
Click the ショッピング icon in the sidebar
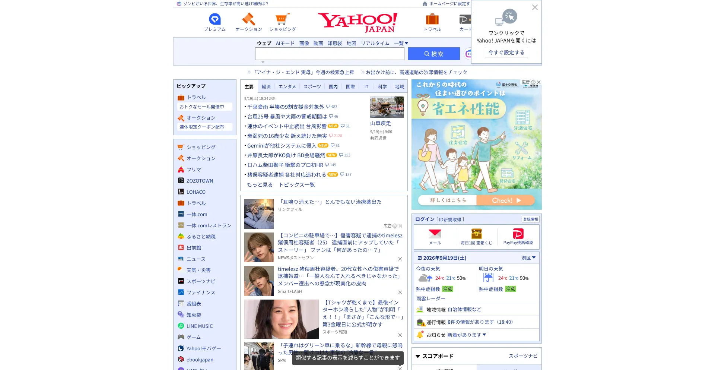(x=181, y=147)
